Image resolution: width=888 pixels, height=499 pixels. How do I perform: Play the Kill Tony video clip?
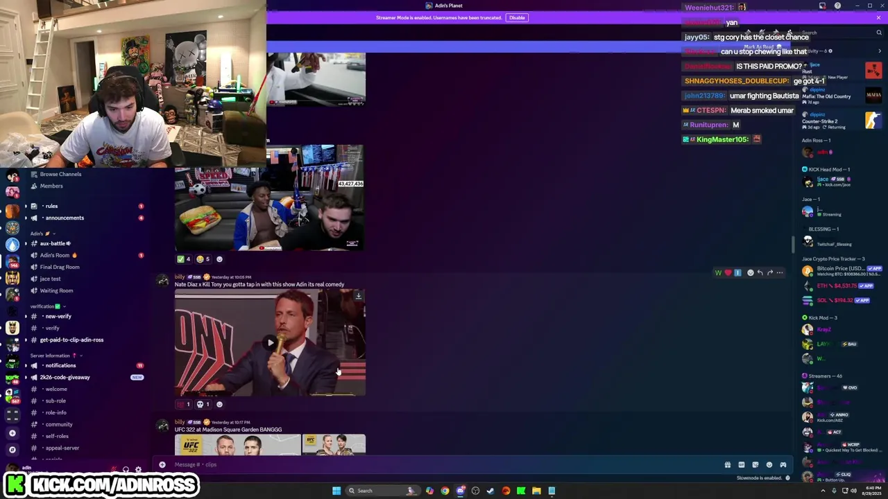click(x=271, y=343)
